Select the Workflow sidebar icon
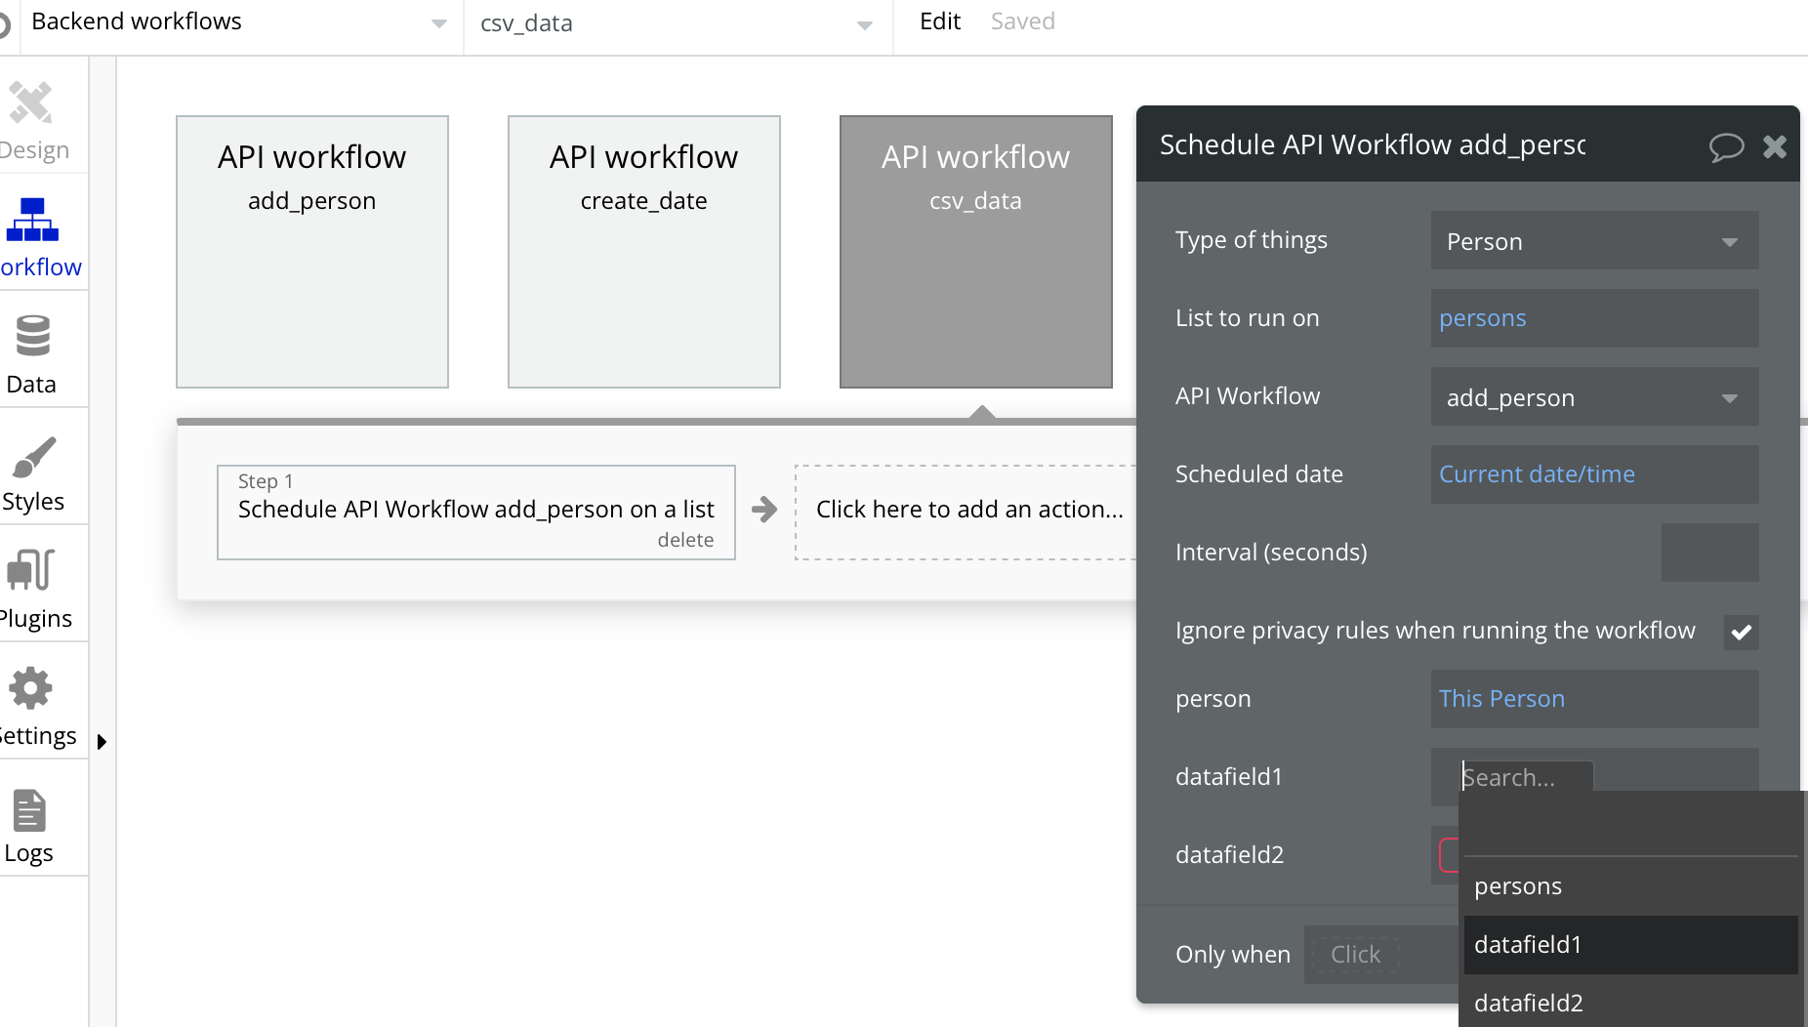The image size is (1808, 1027). [x=32, y=220]
